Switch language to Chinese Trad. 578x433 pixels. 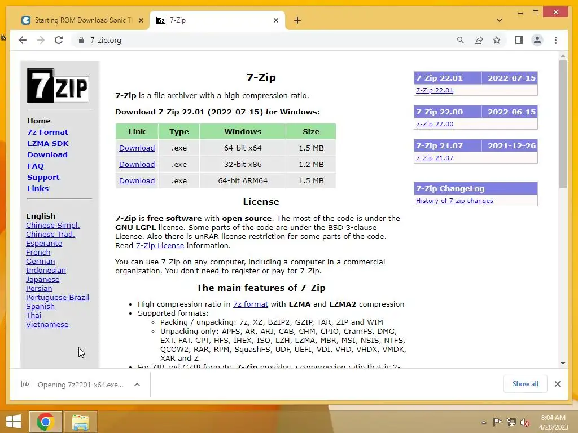click(50, 234)
